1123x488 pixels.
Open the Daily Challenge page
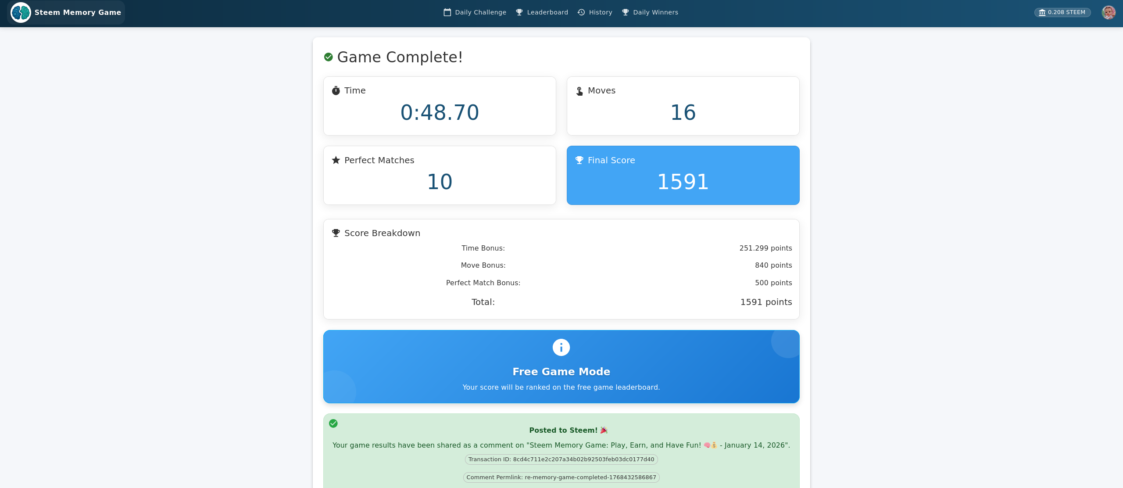pyautogui.click(x=475, y=12)
